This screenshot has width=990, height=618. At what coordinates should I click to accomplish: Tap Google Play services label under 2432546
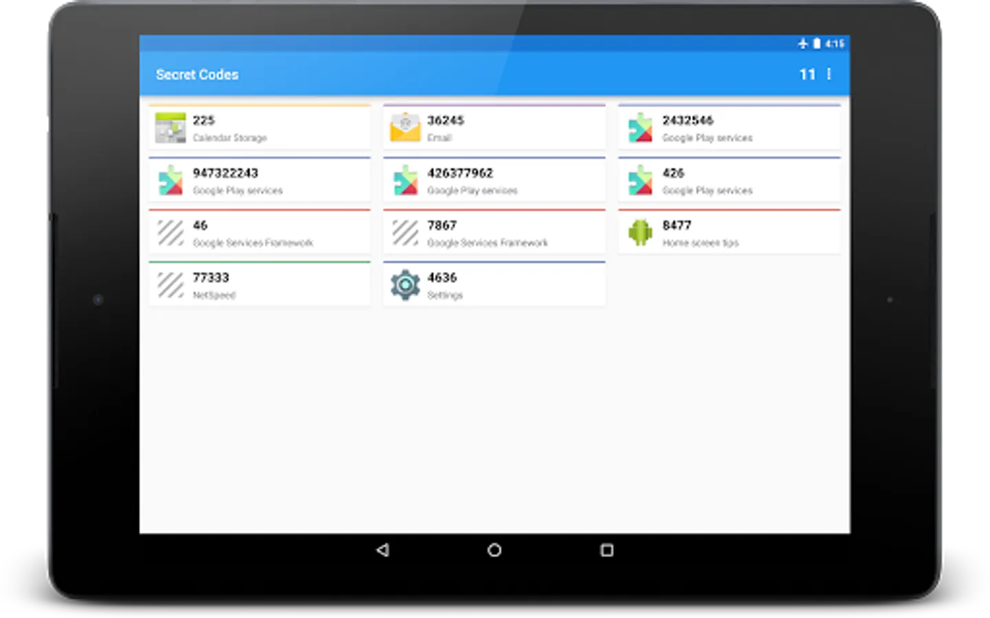point(707,138)
